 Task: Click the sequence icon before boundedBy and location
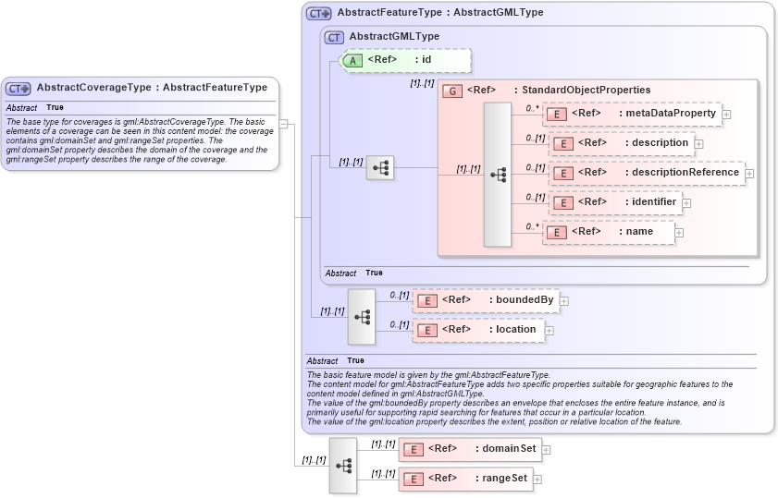[362, 317]
